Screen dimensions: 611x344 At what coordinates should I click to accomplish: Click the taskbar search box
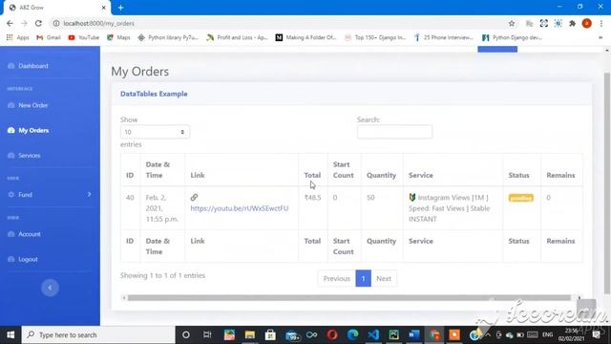98,335
